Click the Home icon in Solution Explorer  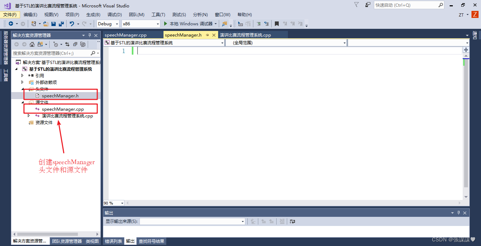32,44
